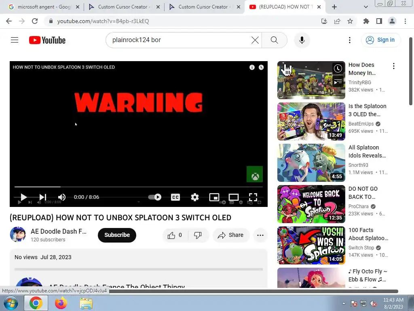Open Chrome profile avatar
Screen dimensions: 414x311
coord(392,21)
